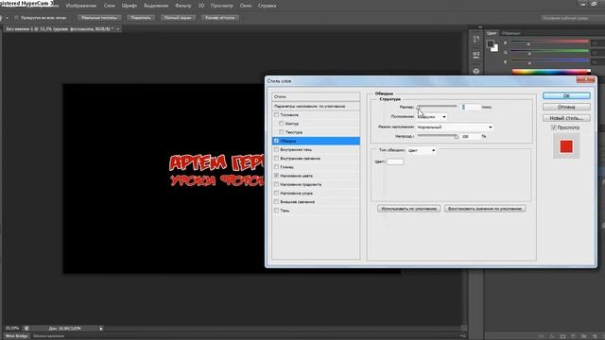Screen dimensions: 605x340
Task: Open the round panel icon in dock
Action: point(476,72)
